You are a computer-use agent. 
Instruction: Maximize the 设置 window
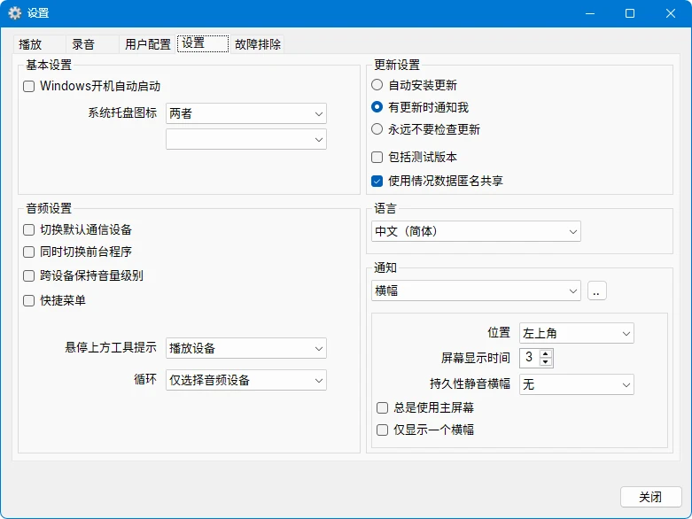click(x=630, y=13)
